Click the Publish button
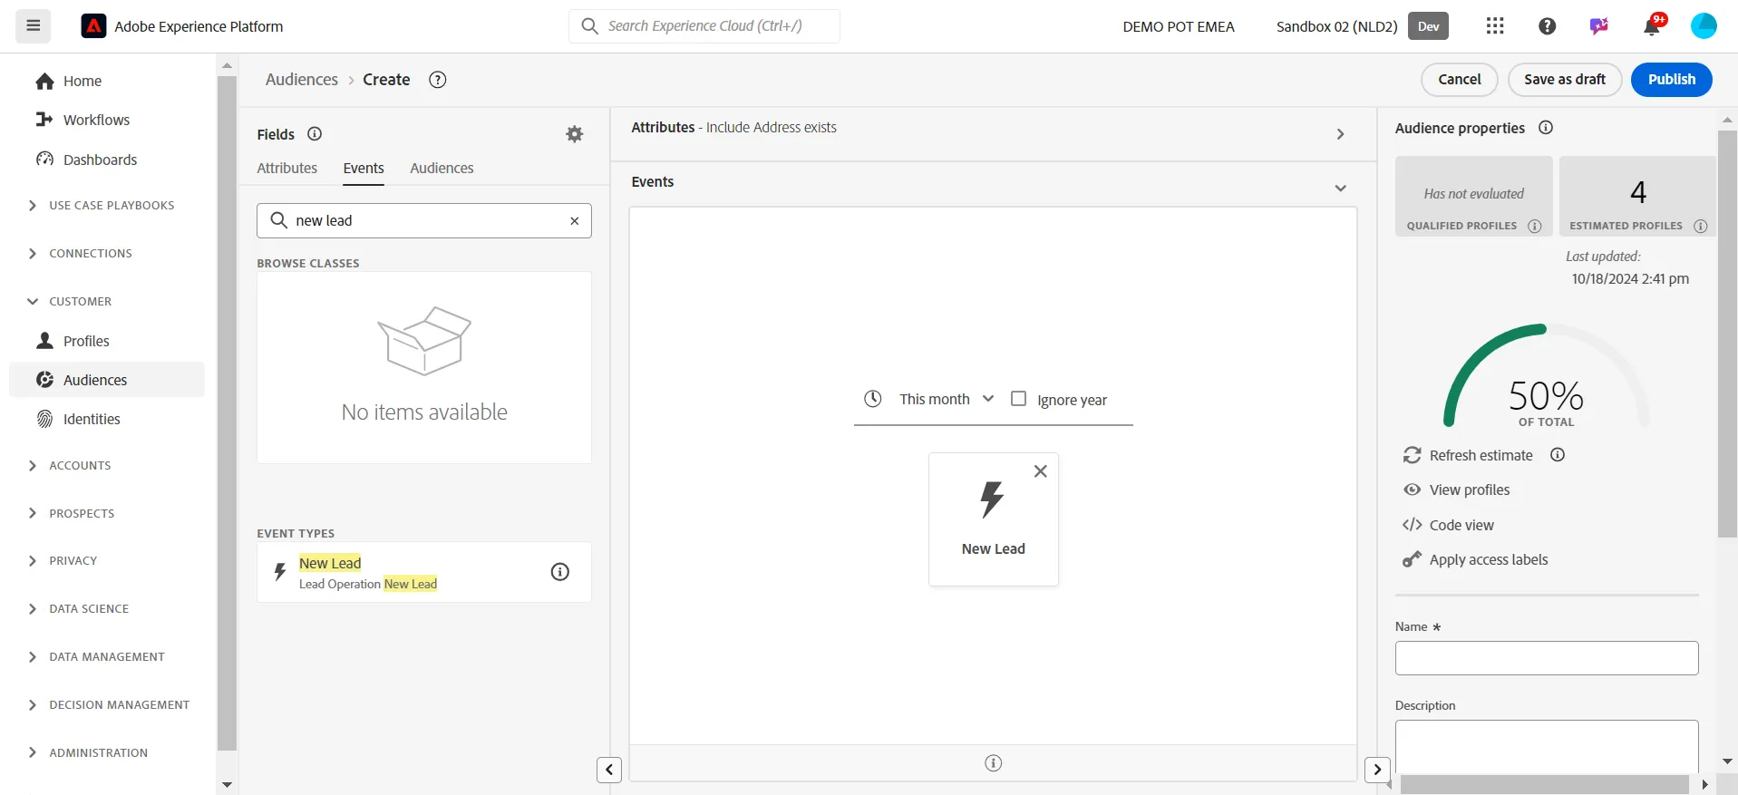1738x795 pixels. click(x=1671, y=80)
